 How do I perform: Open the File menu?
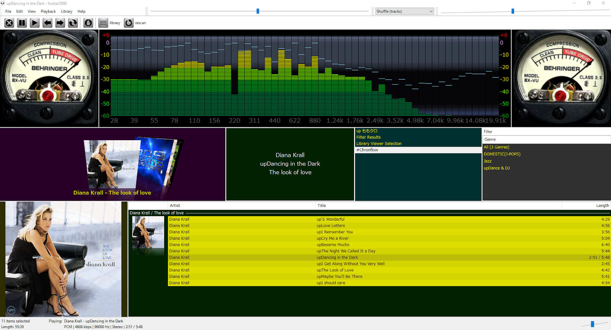8,11
